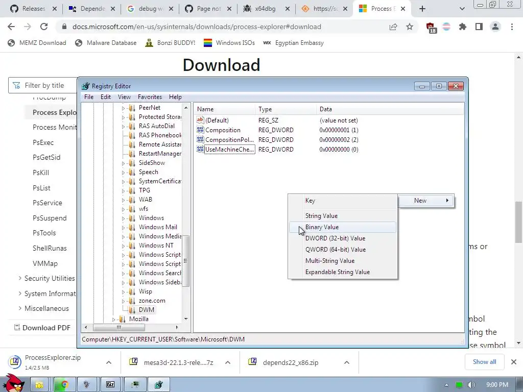Image resolution: width=523 pixels, height=392 pixels.
Task: Click the volume speaker tray icon
Action: click(471, 385)
